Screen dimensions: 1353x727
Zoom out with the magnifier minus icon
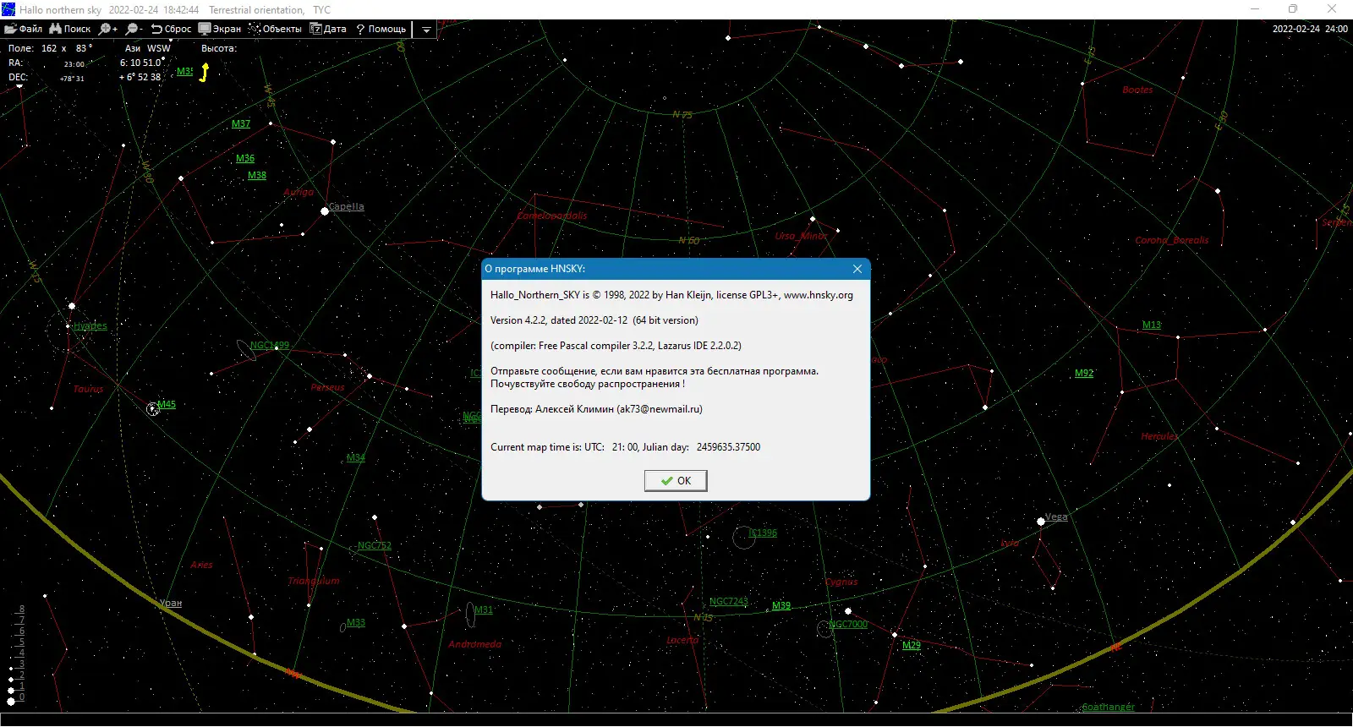[134, 29]
